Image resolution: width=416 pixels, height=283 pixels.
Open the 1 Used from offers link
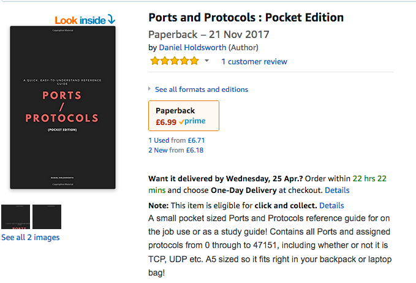pyautogui.click(x=162, y=140)
